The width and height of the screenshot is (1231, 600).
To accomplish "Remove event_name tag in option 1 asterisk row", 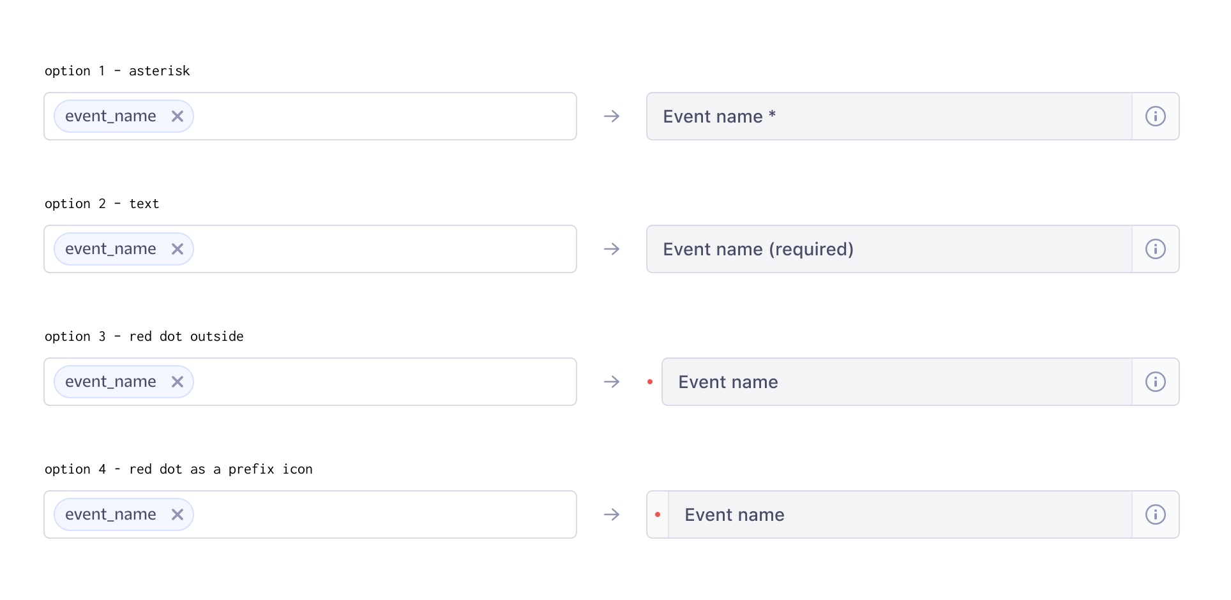I will point(177,116).
